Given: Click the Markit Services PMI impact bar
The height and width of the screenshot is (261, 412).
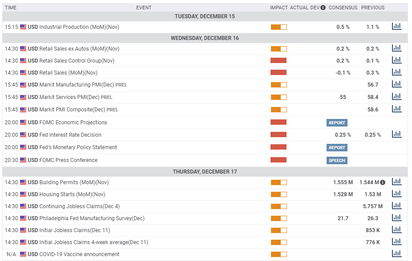Looking at the screenshot, I should pyautogui.click(x=279, y=97).
